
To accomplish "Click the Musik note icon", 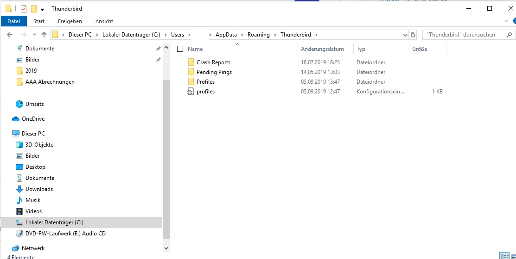I will [19, 200].
